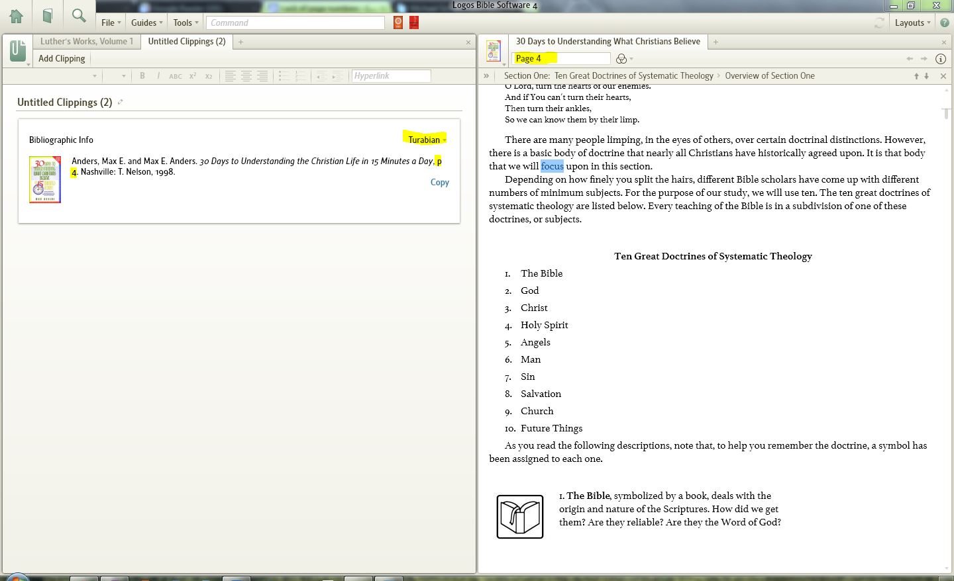Click the word 'Salvation' in the list

click(541, 394)
